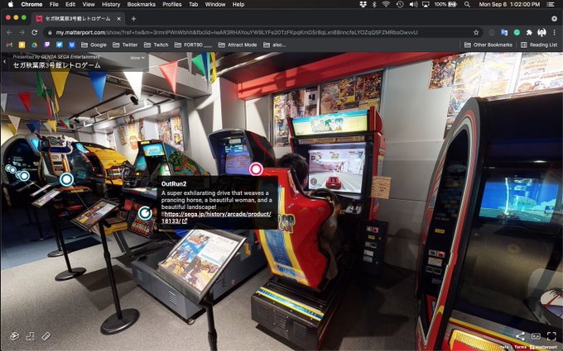The height and width of the screenshot is (351, 563).
Task: Open the dollhouse view icon
Action: click(14, 336)
